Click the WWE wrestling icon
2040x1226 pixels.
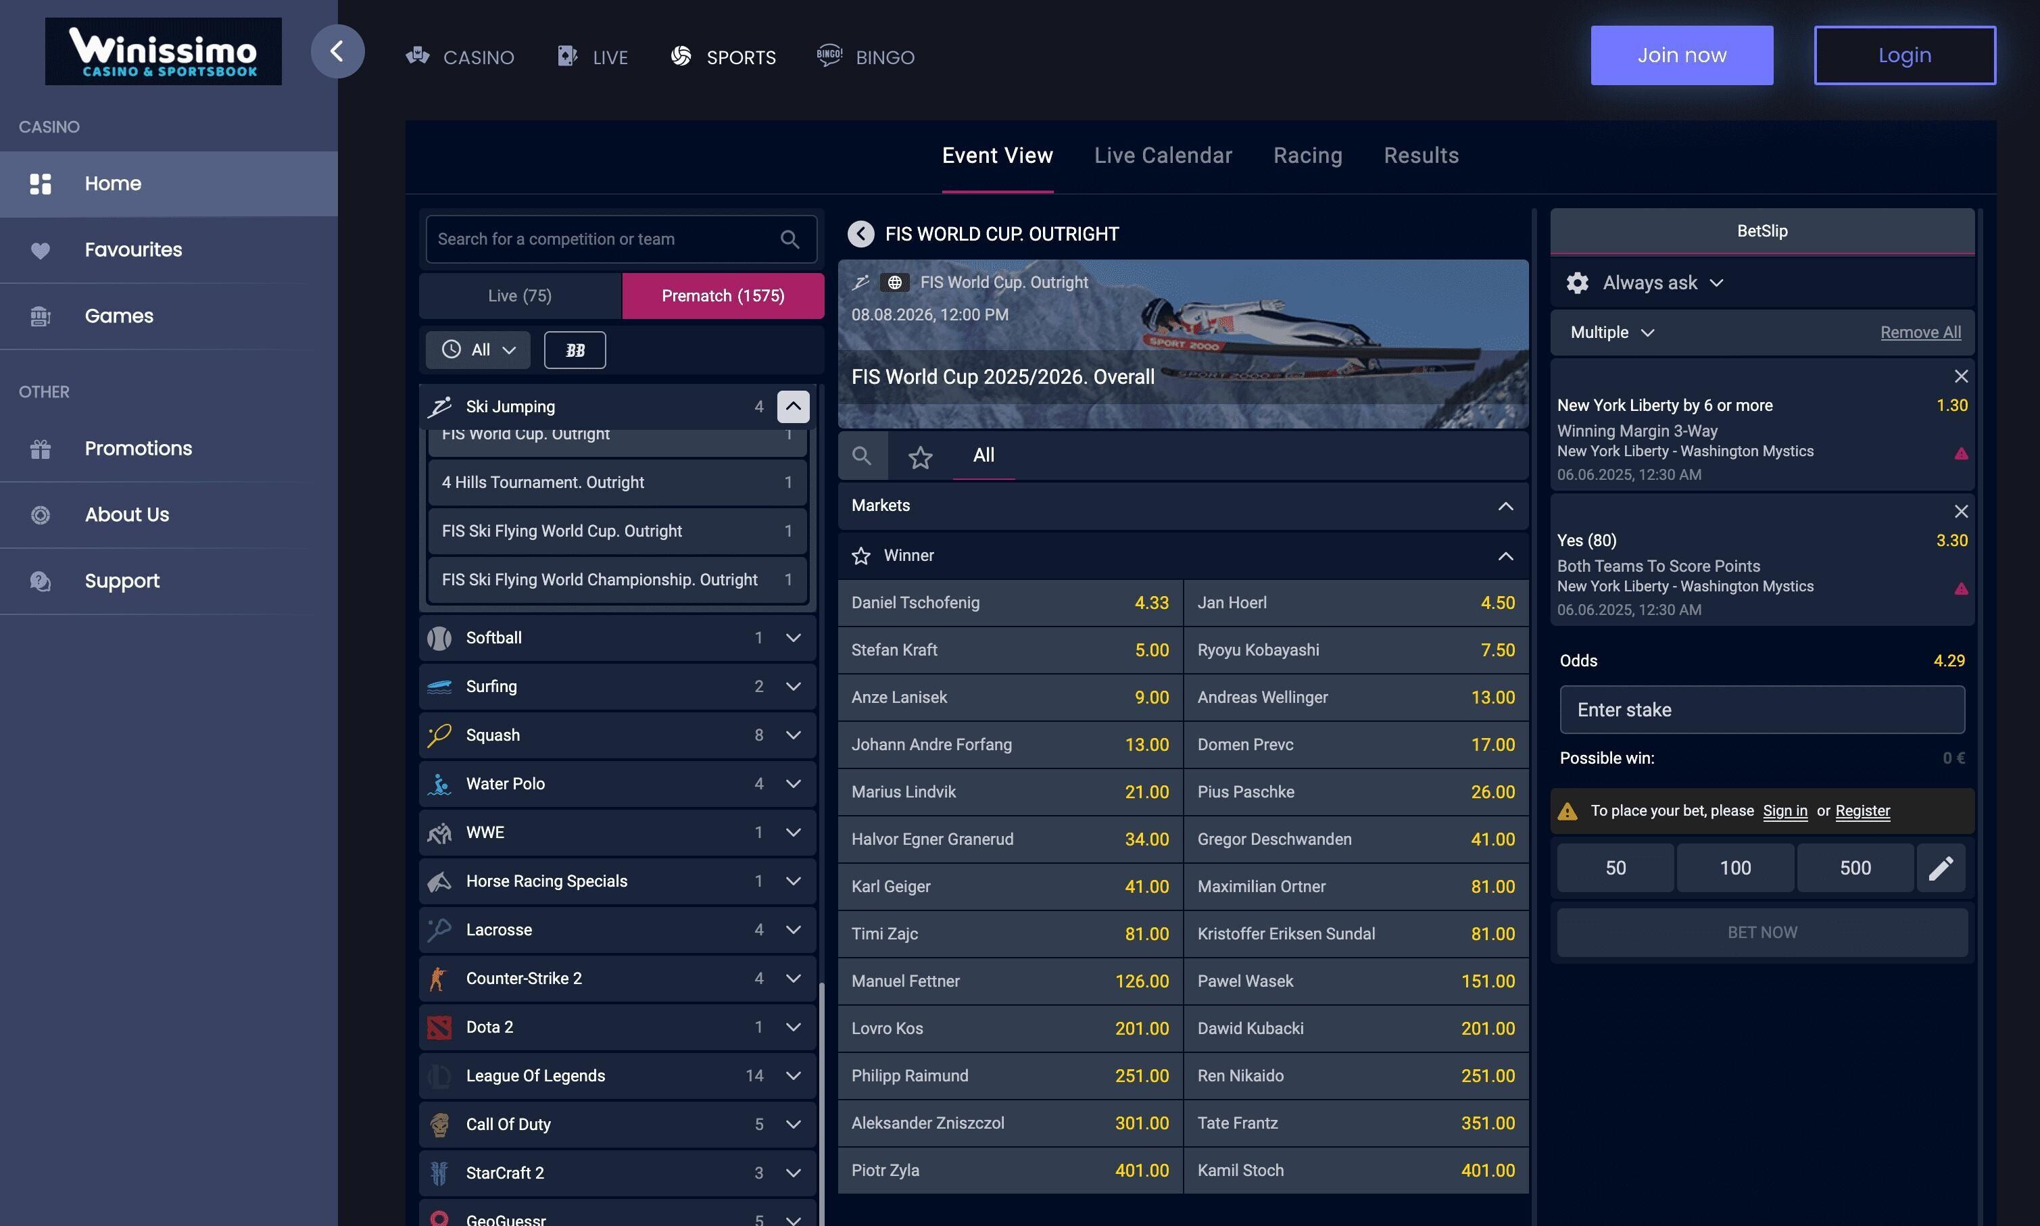click(439, 833)
